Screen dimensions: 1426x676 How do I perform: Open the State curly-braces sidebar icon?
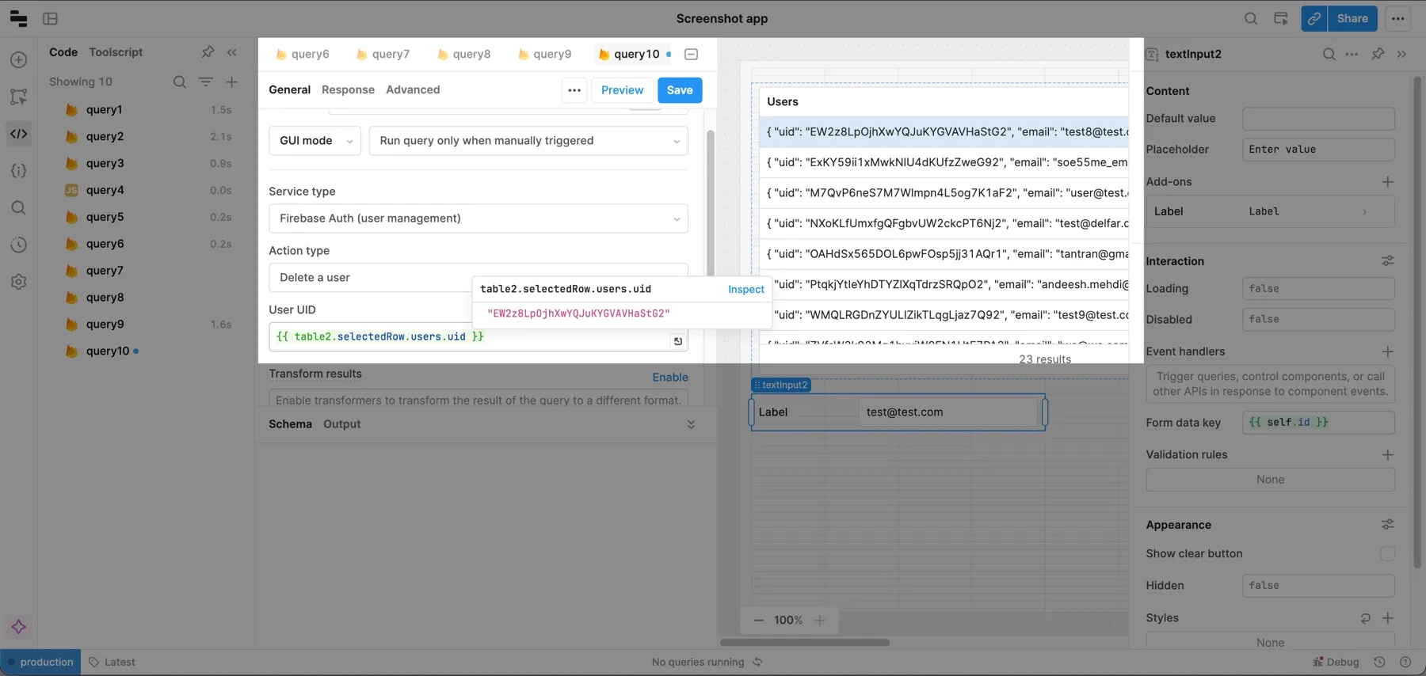19,171
